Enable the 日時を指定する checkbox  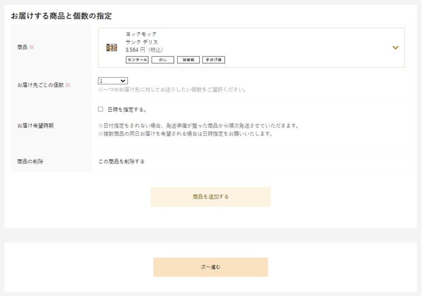101,109
